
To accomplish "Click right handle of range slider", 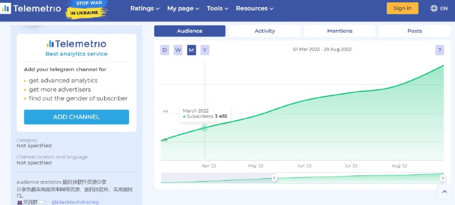I will coord(442,178).
